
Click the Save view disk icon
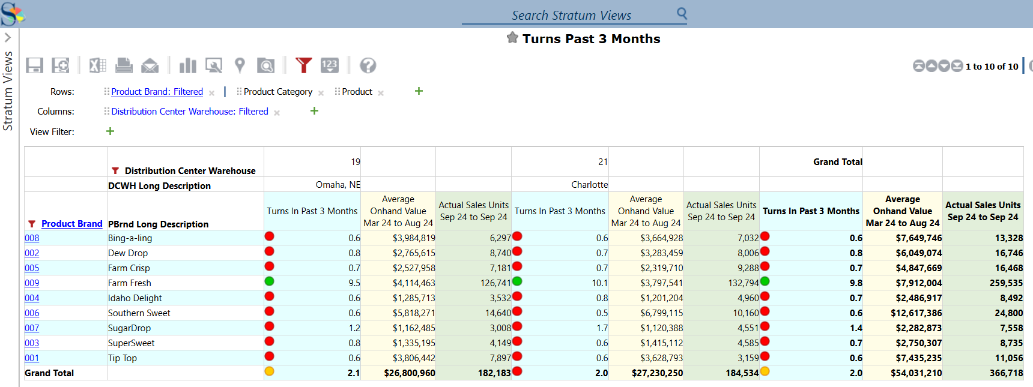34,65
